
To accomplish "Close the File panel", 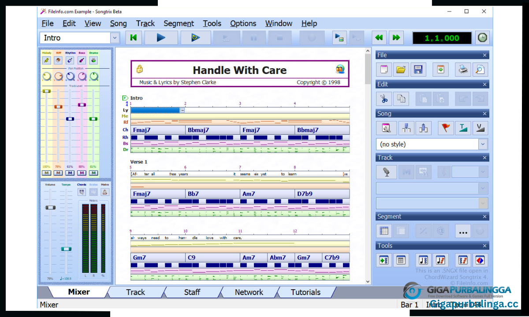I will 484,55.
